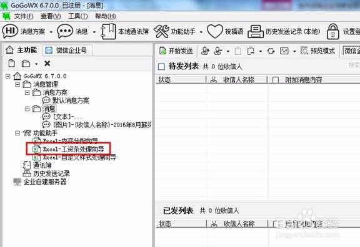Open dropdown arrow beside remove recipient icon

[227, 51]
